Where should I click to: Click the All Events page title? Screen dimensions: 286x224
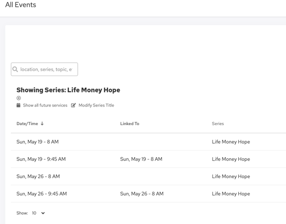point(20,5)
